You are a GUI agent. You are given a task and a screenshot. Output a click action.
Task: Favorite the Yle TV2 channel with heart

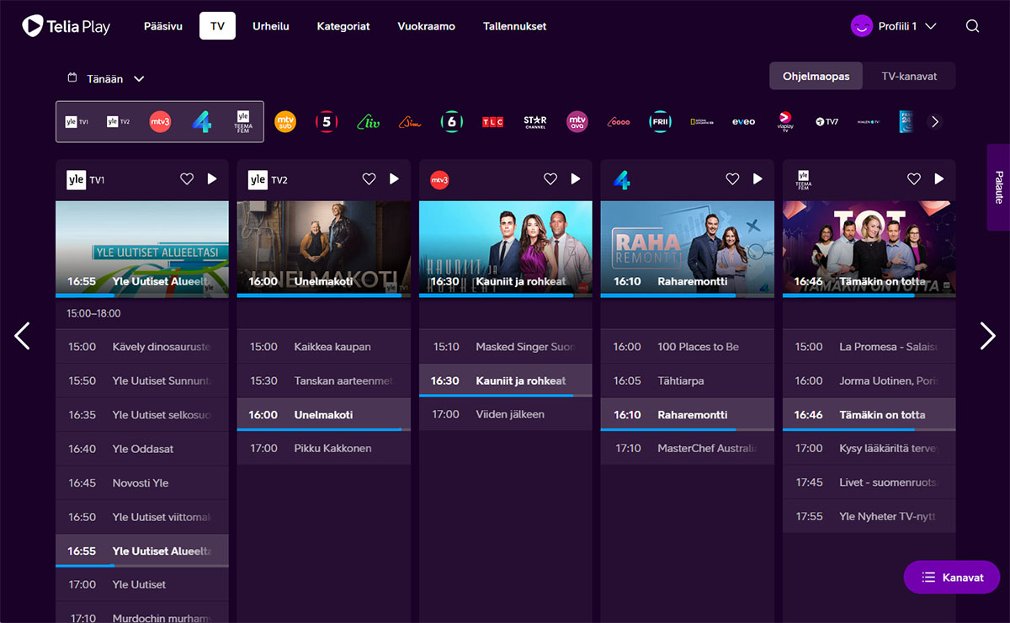point(369,178)
